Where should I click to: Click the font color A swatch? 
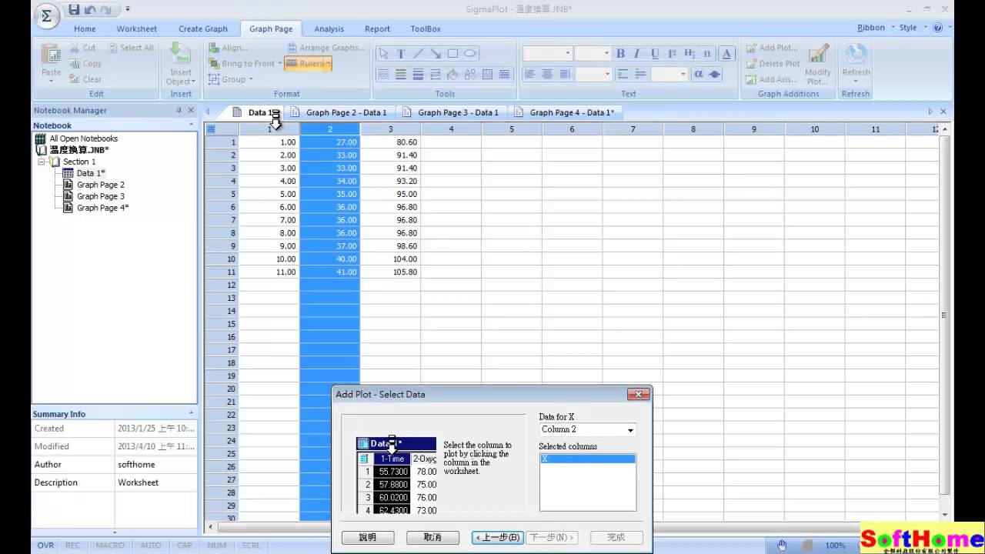tap(727, 54)
